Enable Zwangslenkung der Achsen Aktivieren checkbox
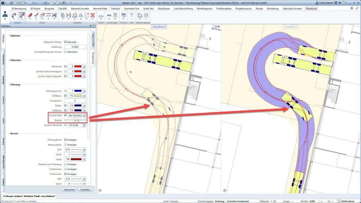This screenshot has height=203, width=361. [65, 51]
